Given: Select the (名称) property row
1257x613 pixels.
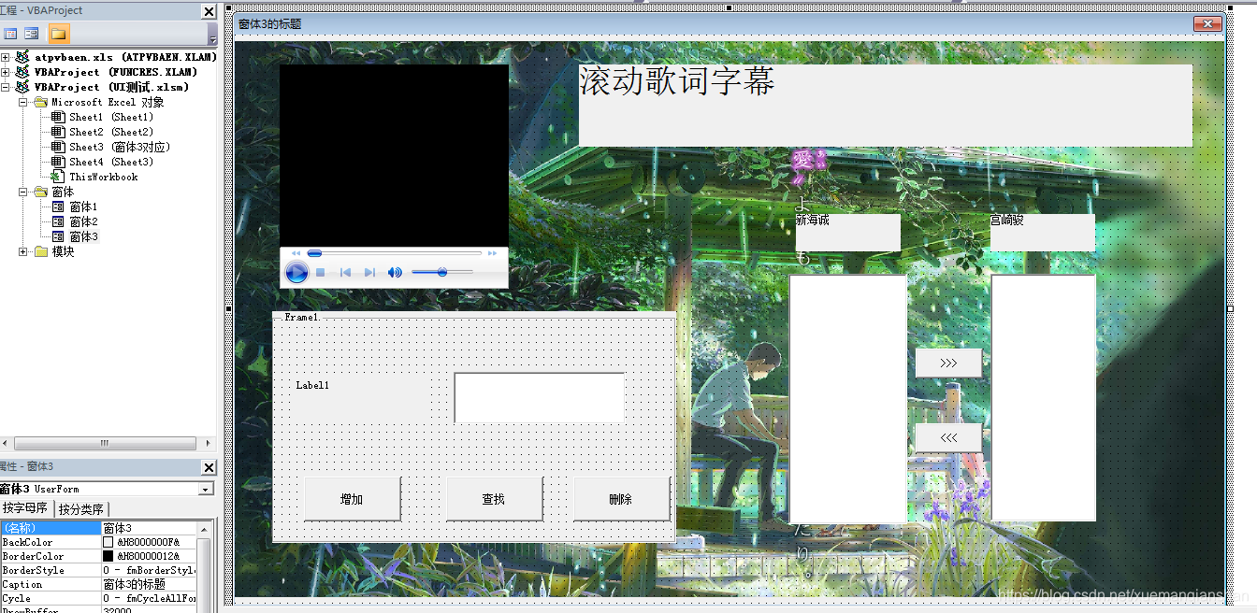Looking at the screenshot, I should coord(98,528).
